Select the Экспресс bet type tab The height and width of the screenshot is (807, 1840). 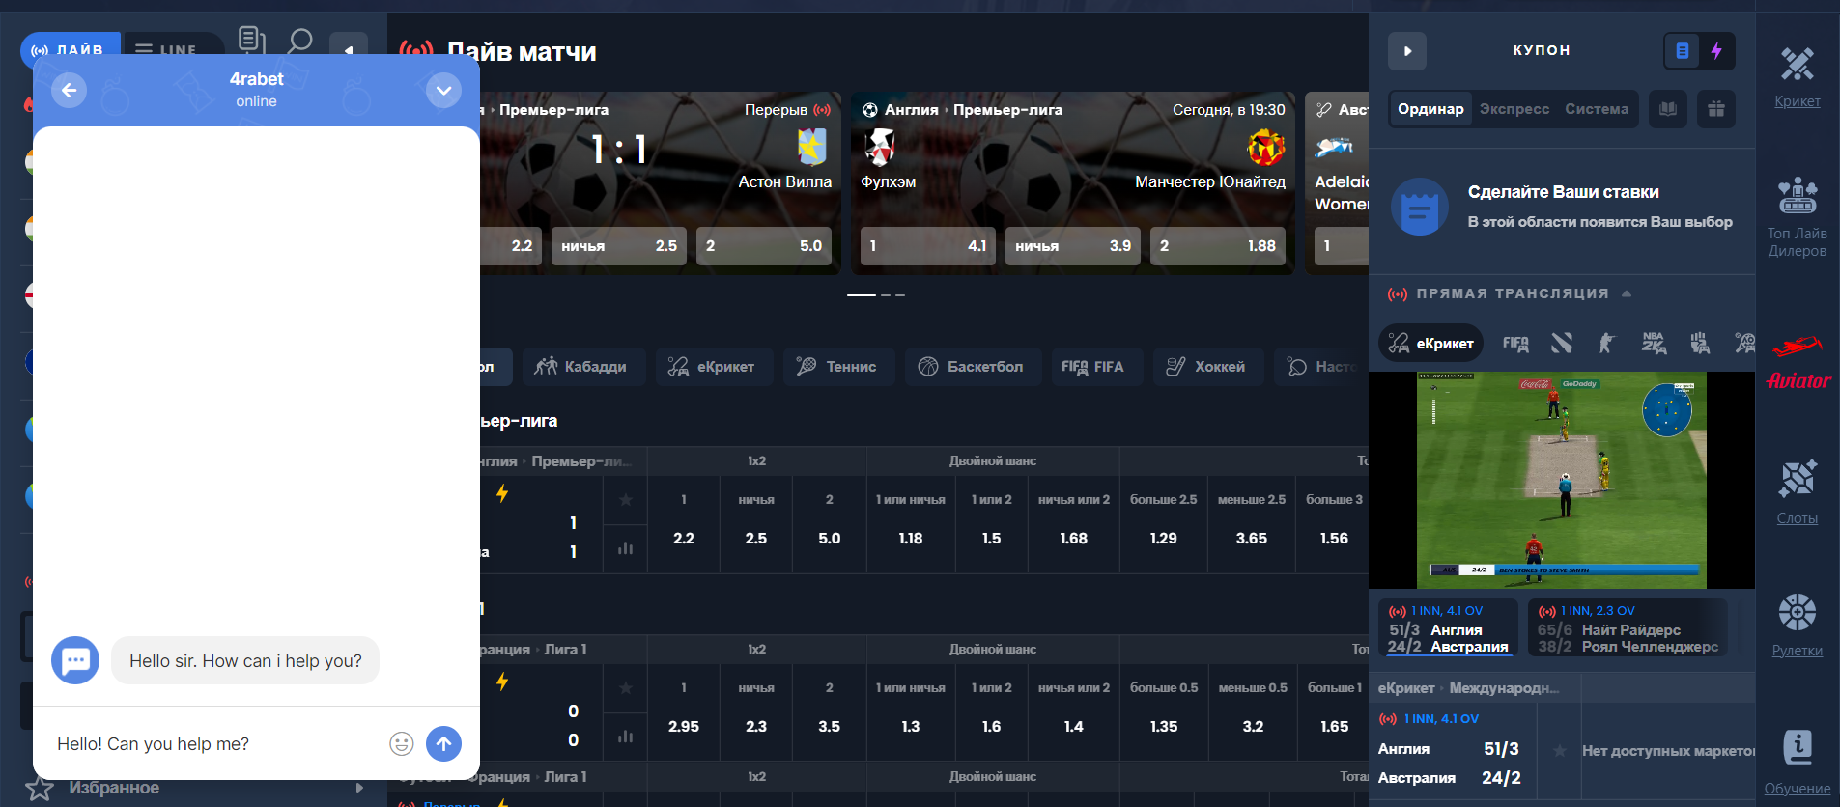1514,109
